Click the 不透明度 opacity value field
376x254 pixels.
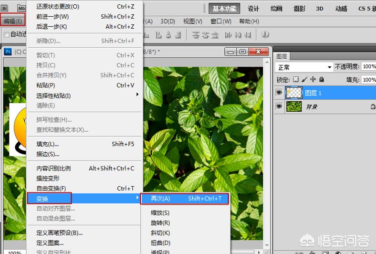coord(368,66)
